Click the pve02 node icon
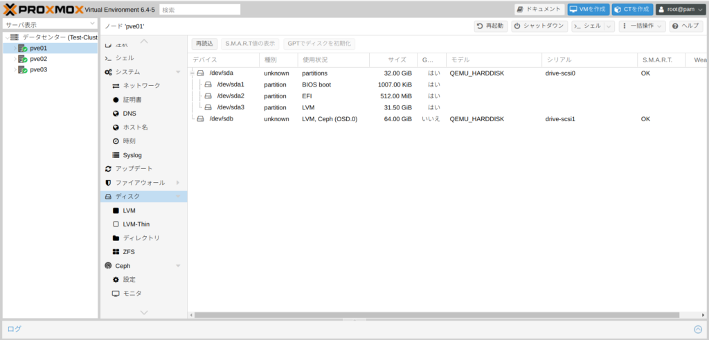The height and width of the screenshot is (340, 709). tap(23, 59)
